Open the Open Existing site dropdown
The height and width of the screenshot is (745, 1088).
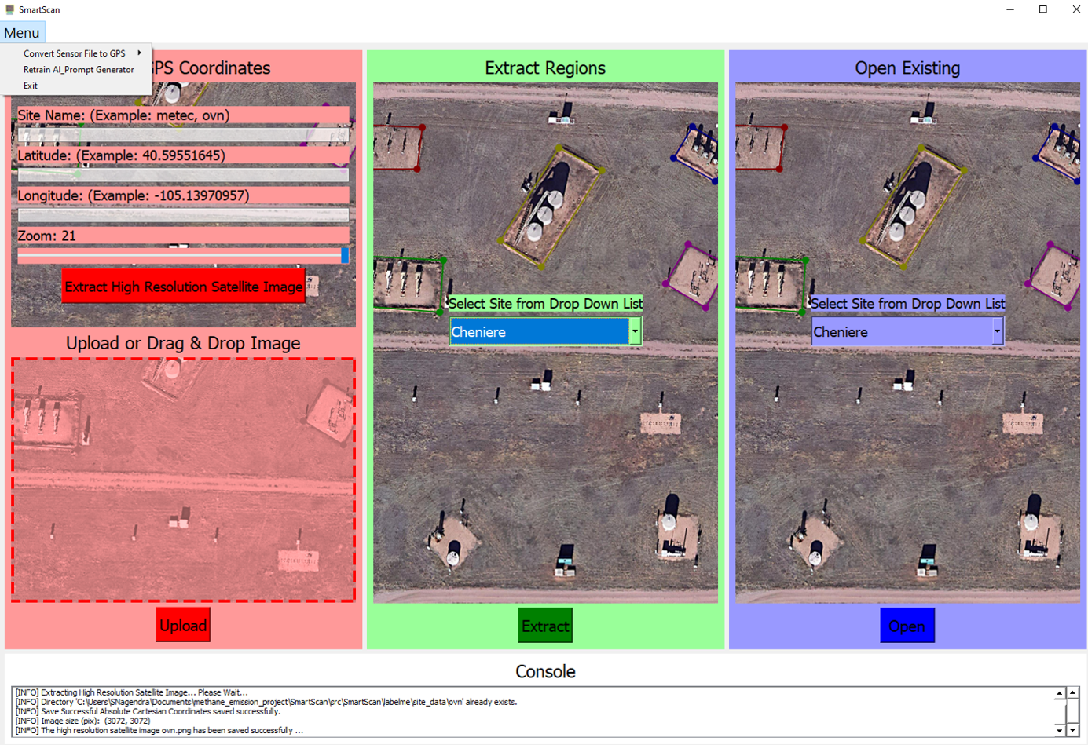pyautogui.click(x=997, y=332)
